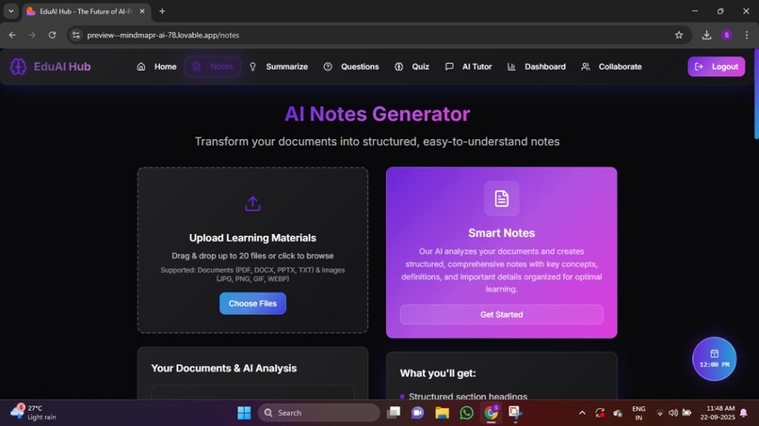
Task: Open the floating 12:00 PM calendar button
Action: (714, 359)
